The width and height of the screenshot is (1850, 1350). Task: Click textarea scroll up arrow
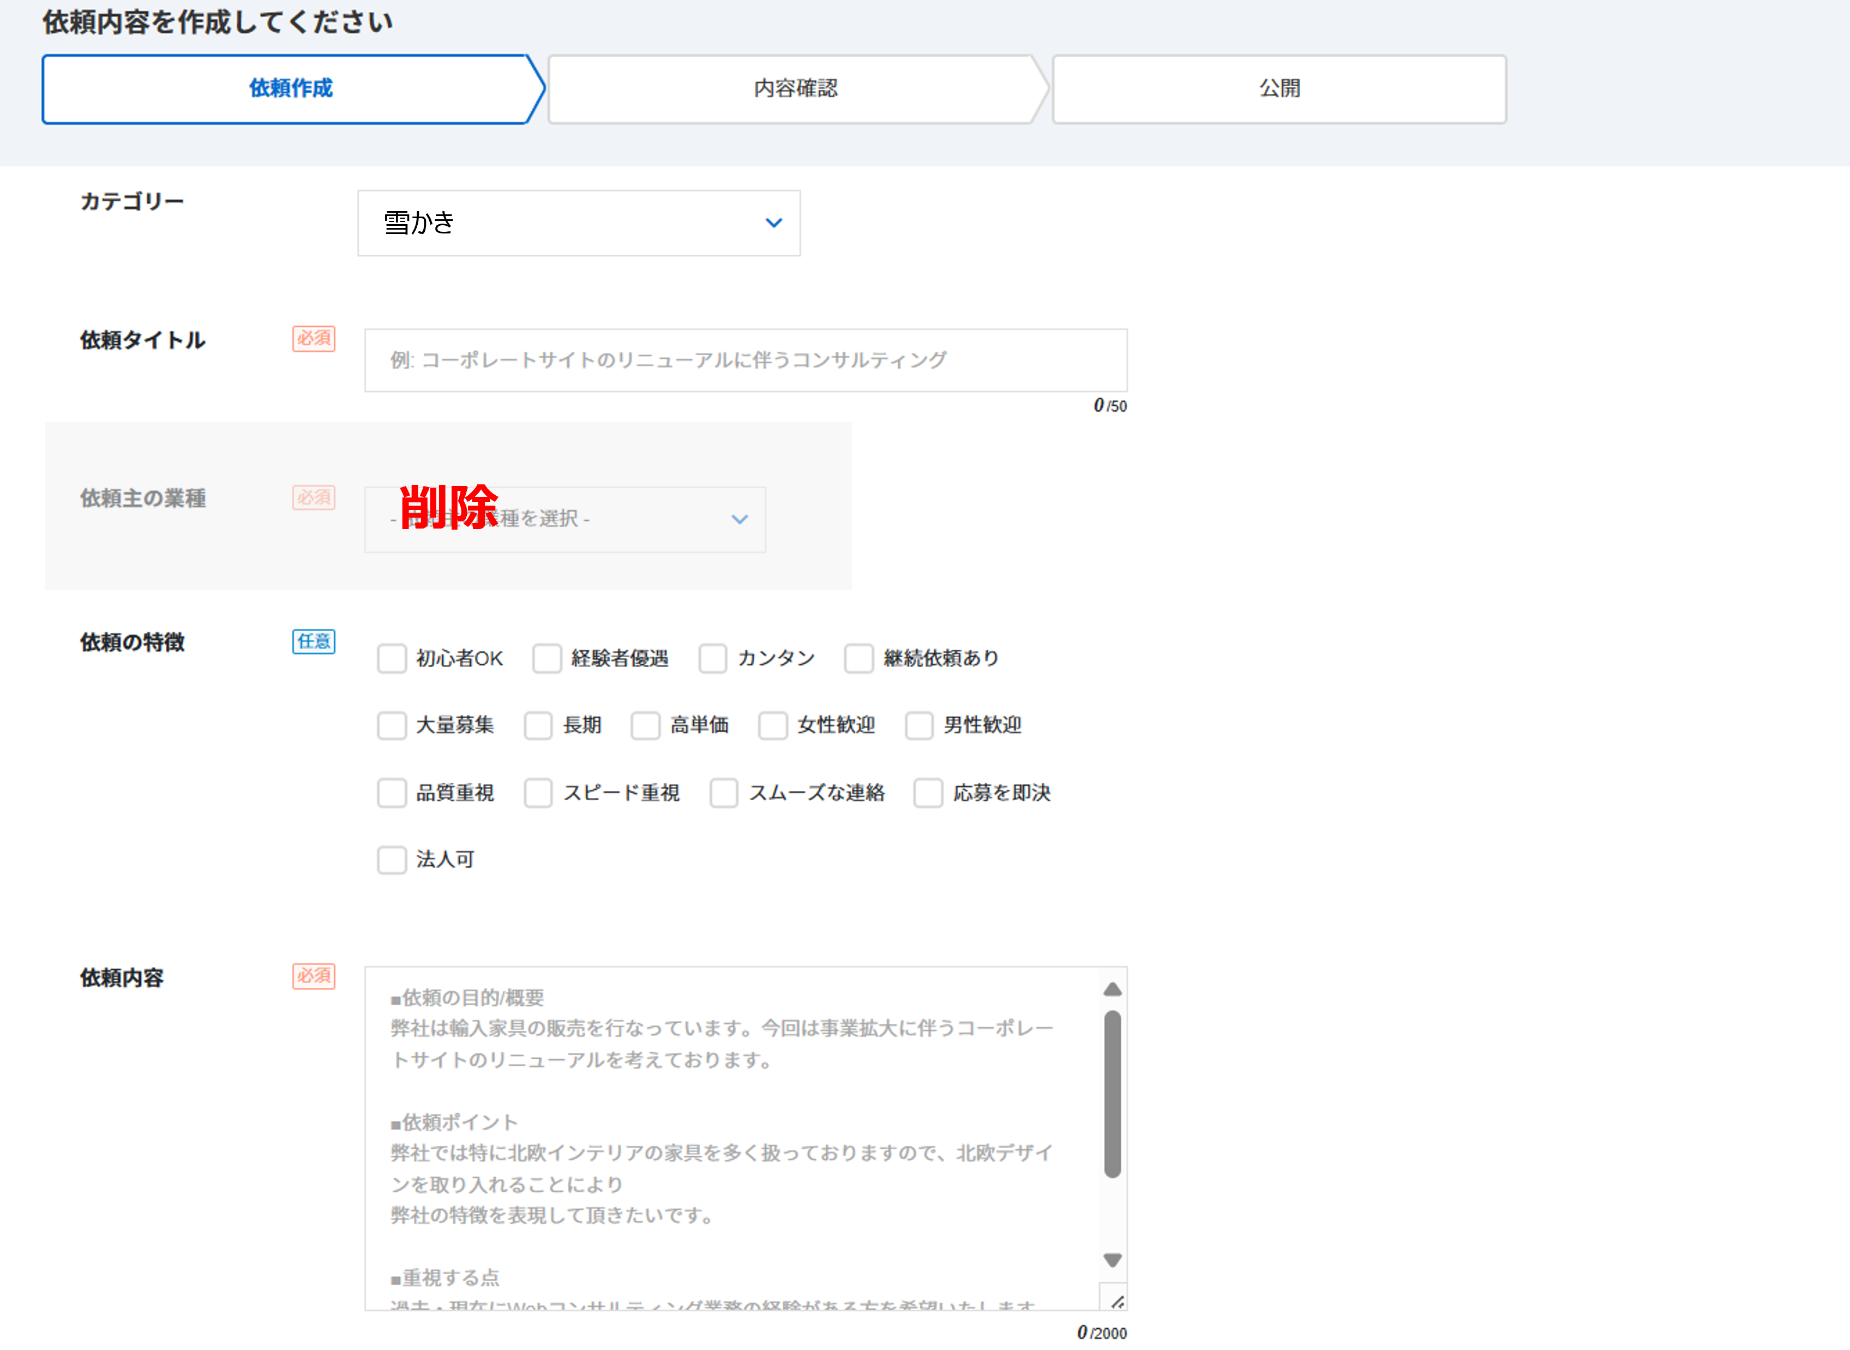[x=1112, y=989]
